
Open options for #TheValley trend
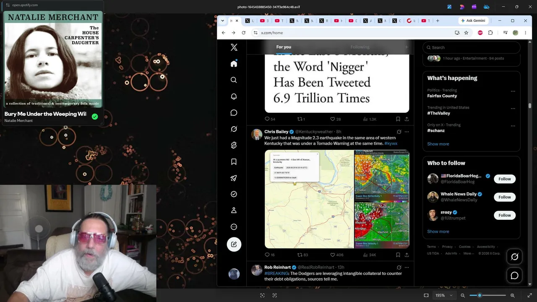pyautogui.click(x=513, y=108)
